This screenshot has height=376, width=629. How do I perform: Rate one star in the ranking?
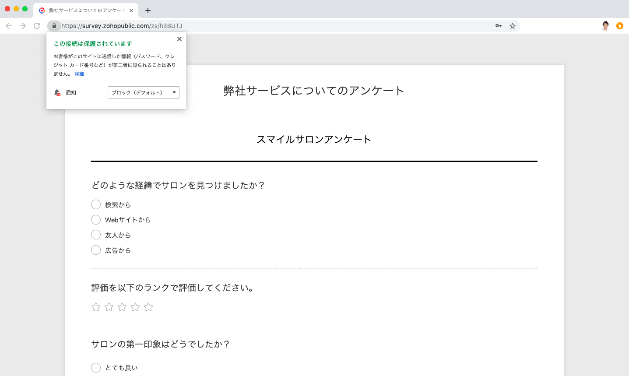pos(96,307)
